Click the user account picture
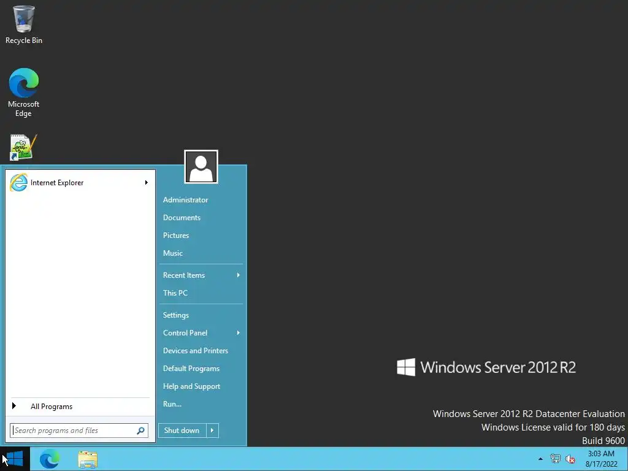Image resolution: width=628 pixels, height=471 pixels. [201, 167]
